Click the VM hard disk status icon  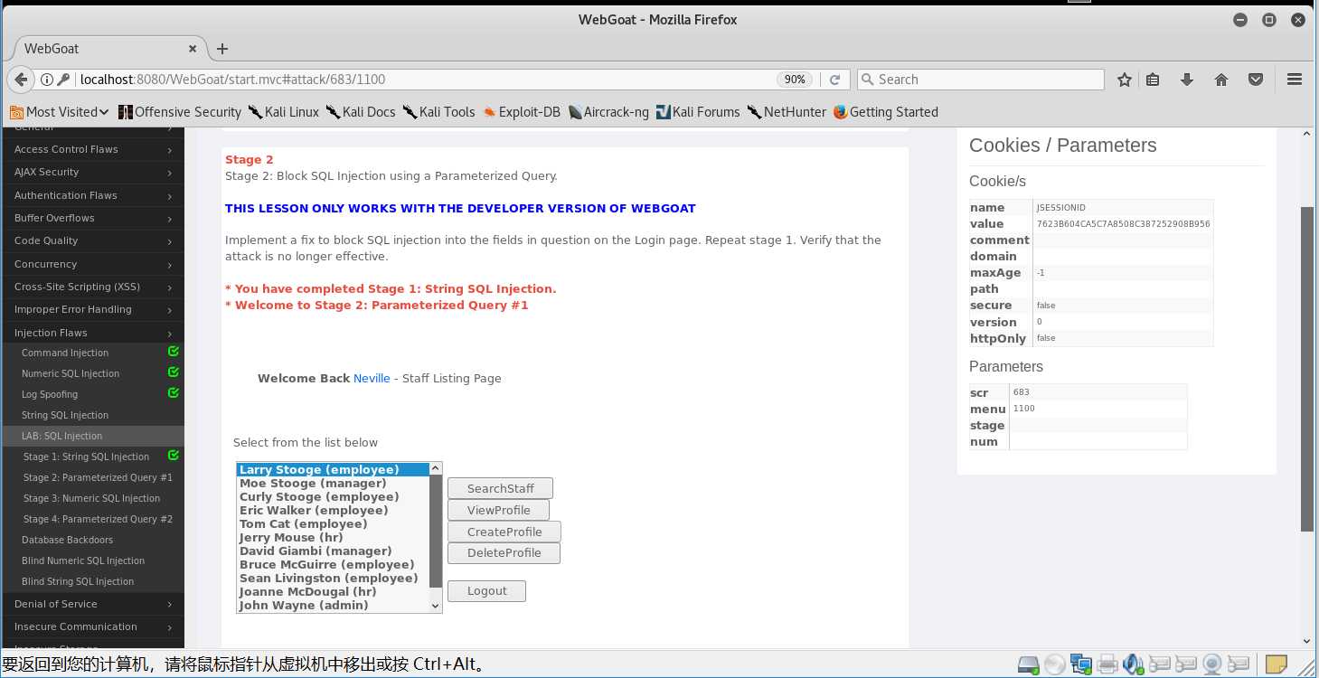1028,665
